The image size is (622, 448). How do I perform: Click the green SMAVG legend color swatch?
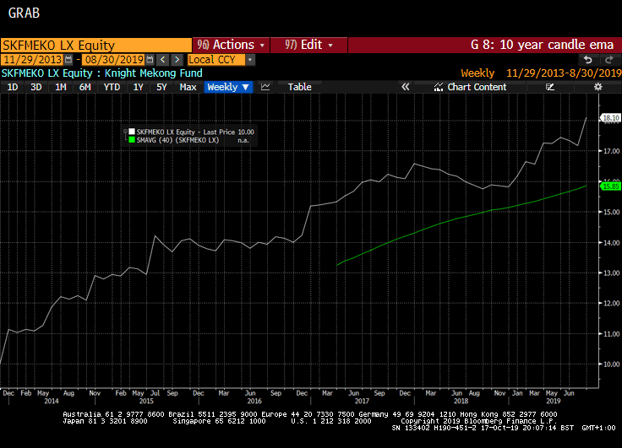[x=131, y=140]
